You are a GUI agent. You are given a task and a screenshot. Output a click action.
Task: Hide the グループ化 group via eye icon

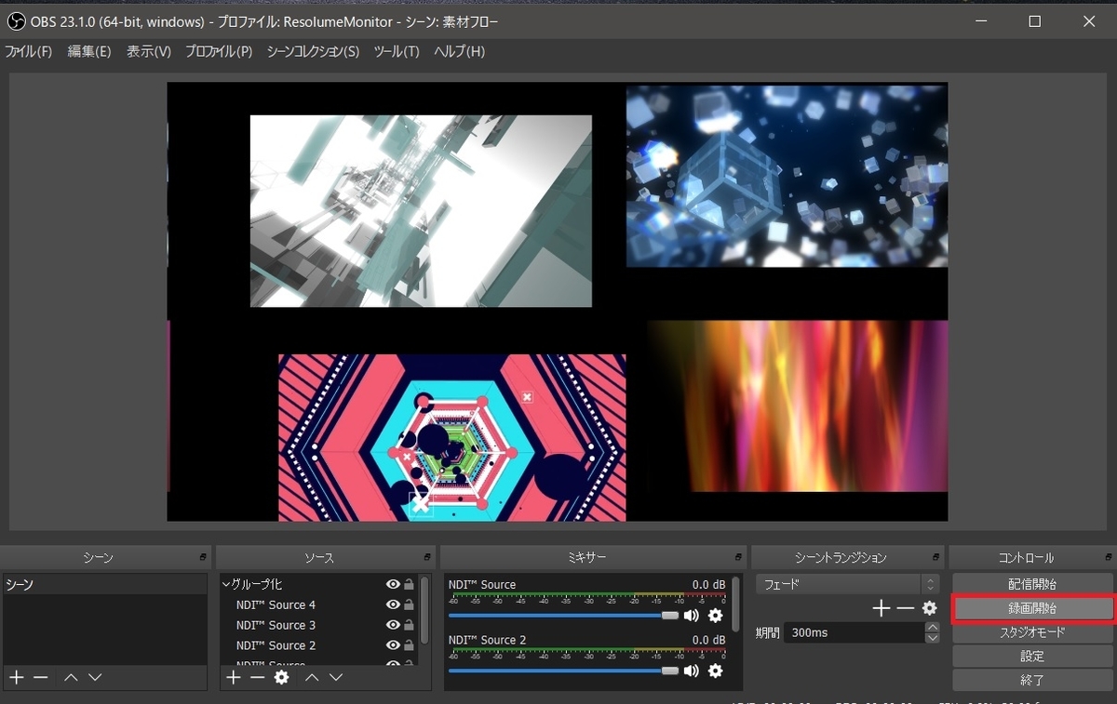pyautogui.click(x=393, y=584)
